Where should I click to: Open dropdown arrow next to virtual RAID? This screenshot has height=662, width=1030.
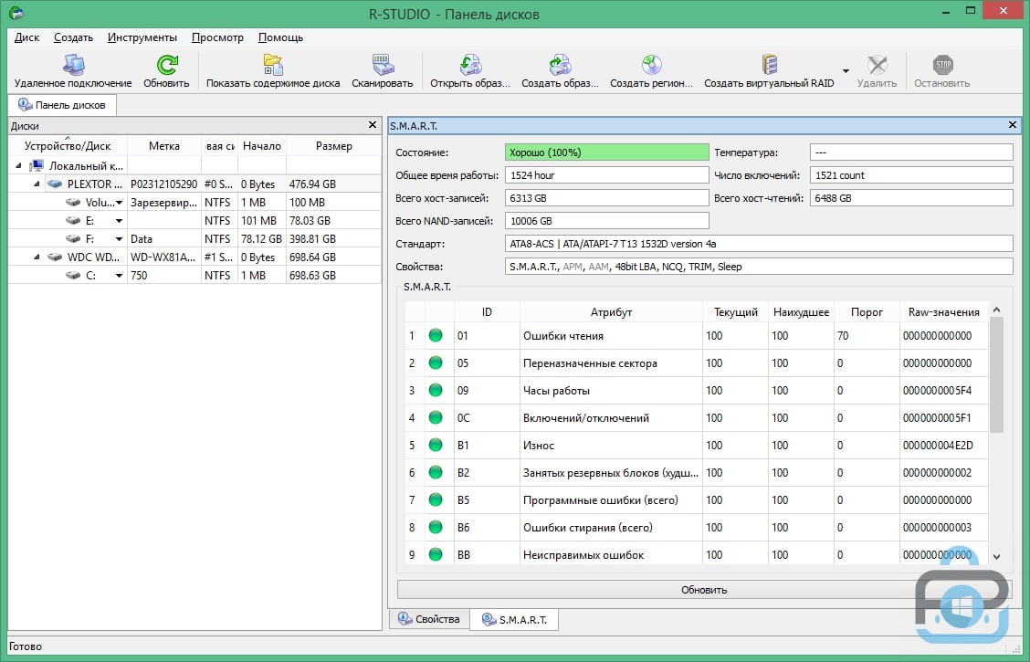pyautogui.click(x=846, y=71)
